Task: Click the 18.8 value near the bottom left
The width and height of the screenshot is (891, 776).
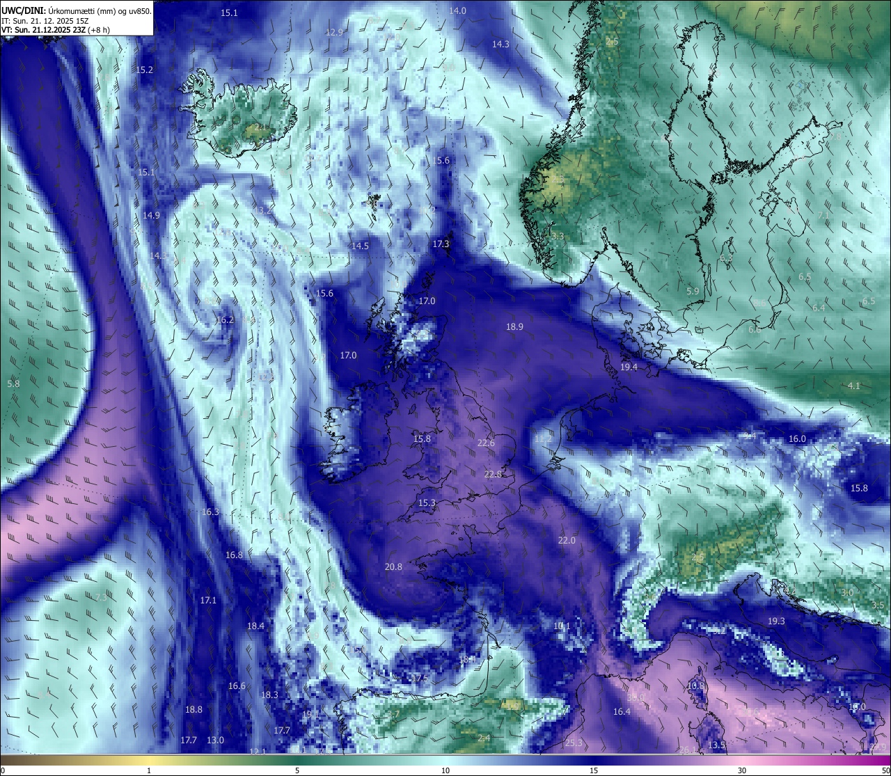Action: (194, 709)
